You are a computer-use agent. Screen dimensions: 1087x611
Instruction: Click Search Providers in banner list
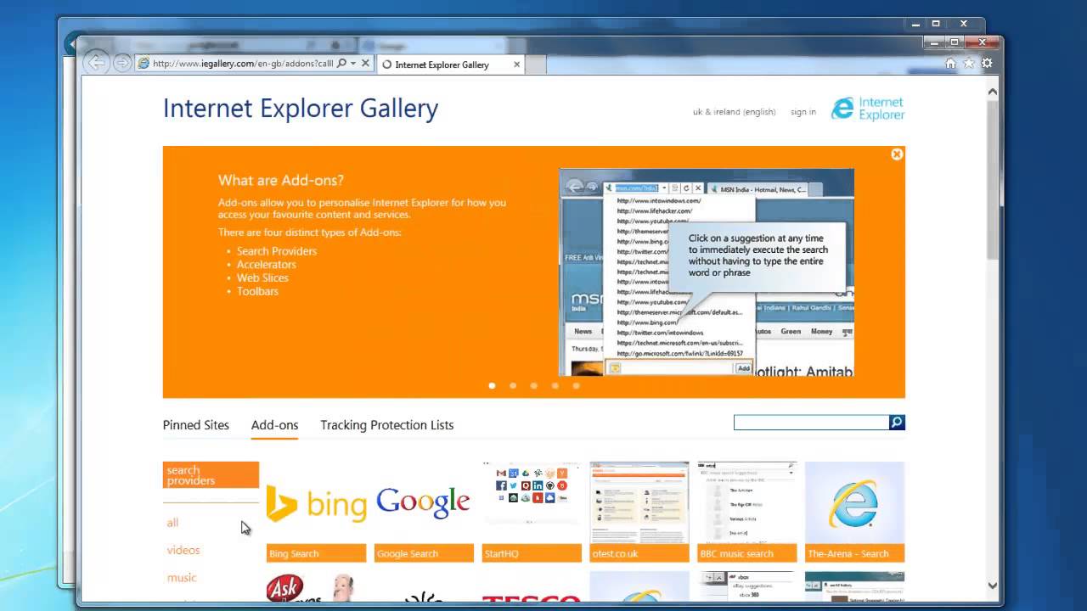(x=277, y=251)
